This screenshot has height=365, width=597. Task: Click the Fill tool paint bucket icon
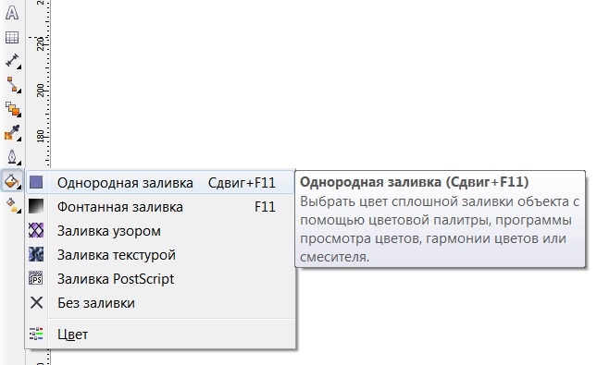[11, 181]
